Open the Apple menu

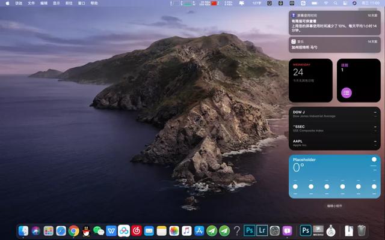click(8, 3)
